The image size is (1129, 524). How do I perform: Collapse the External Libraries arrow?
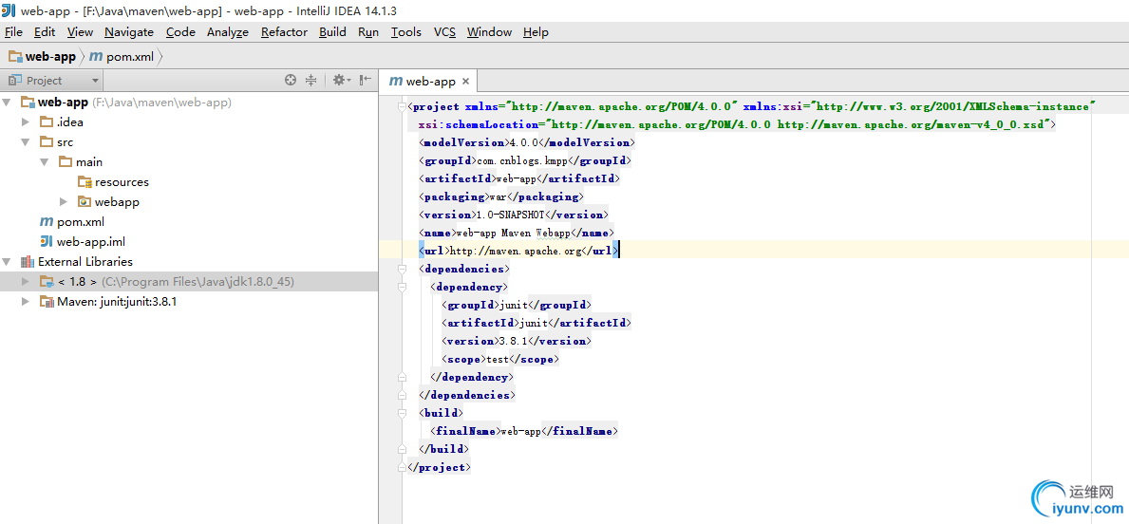point(8,262)
